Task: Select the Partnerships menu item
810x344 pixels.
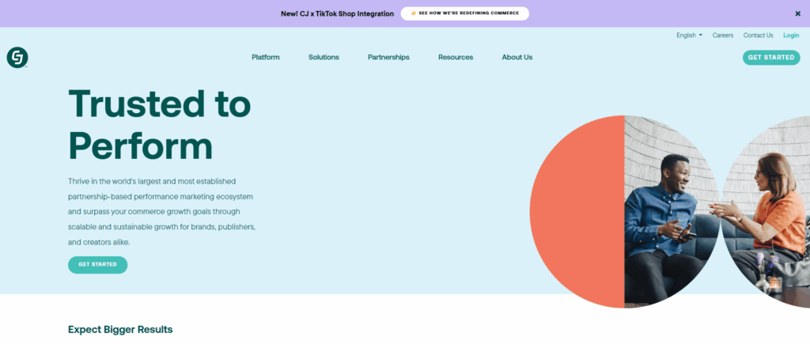Action: pos(388,58)
